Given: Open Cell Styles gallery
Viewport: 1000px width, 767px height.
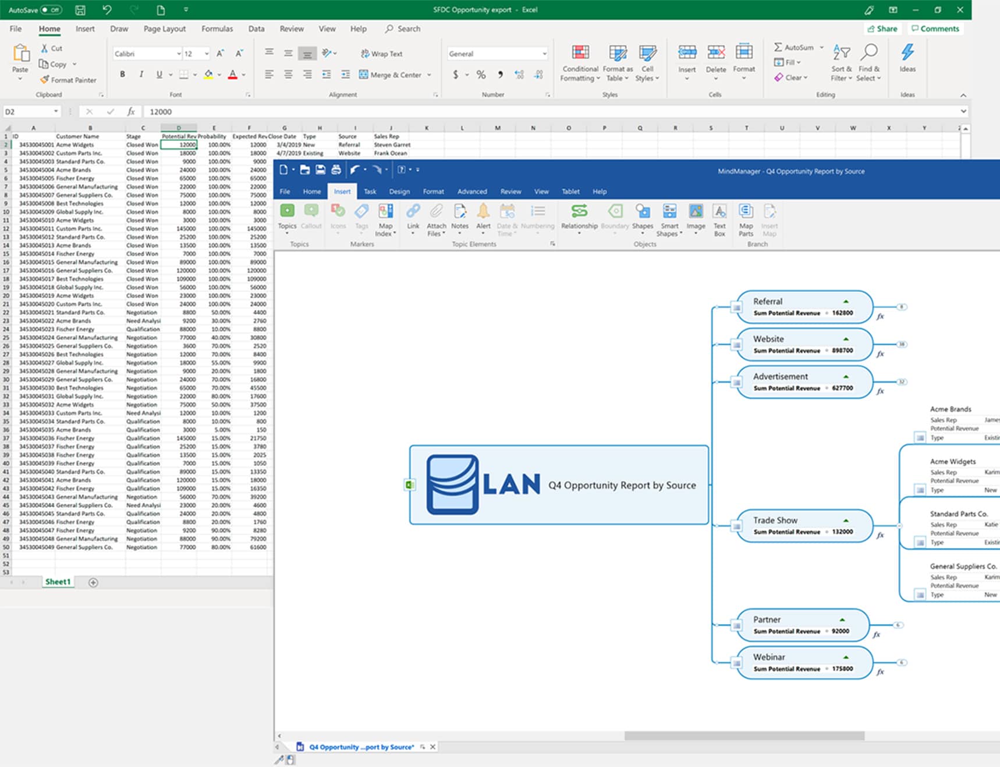Looking at the screenshot, I should pos(647,63).
